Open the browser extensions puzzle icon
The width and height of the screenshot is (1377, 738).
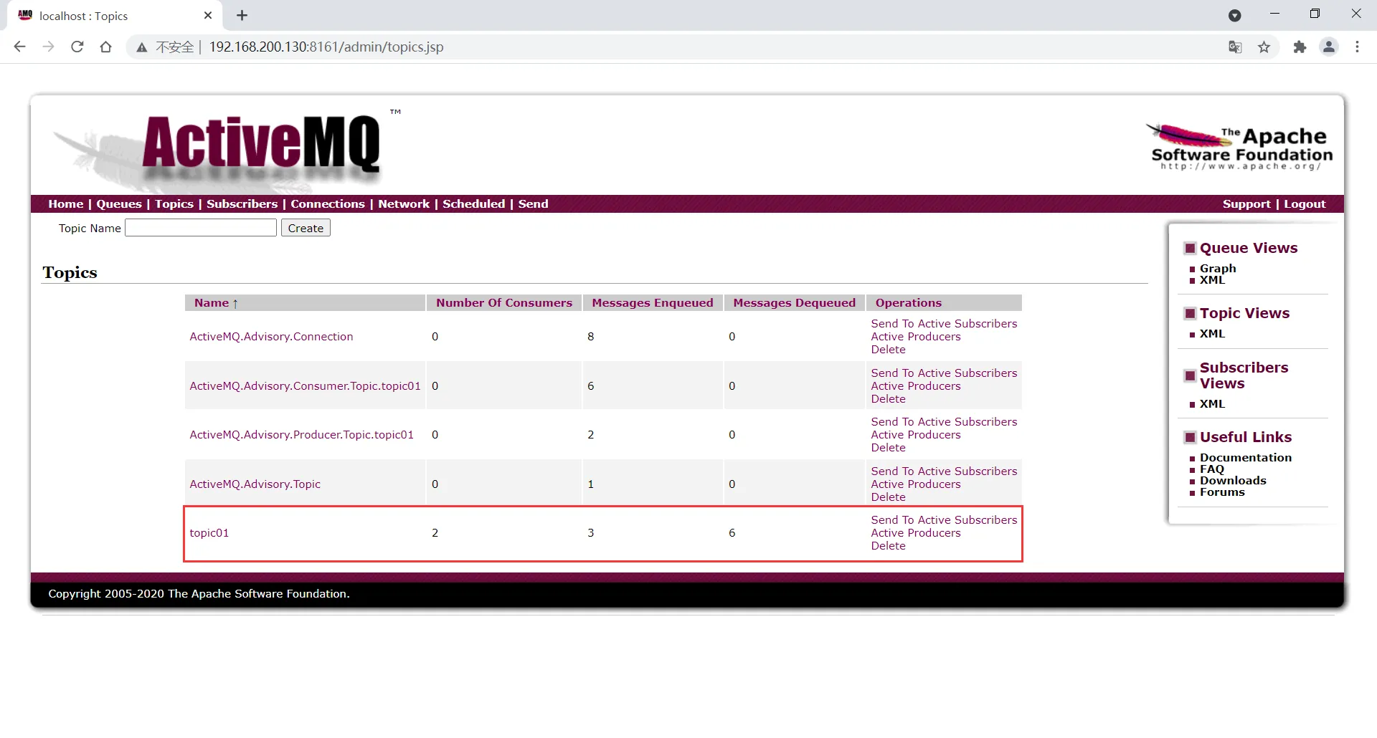(1300, 47)
